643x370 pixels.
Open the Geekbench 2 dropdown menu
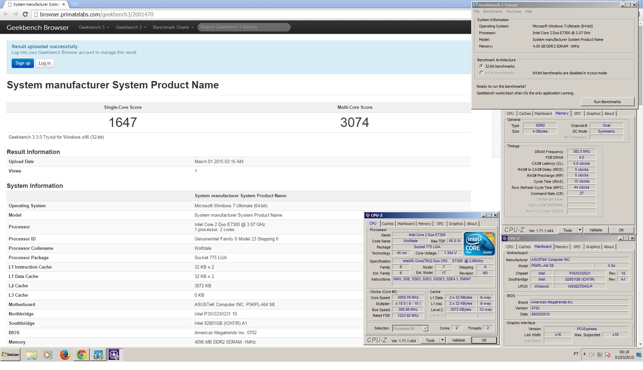(131, 27)
